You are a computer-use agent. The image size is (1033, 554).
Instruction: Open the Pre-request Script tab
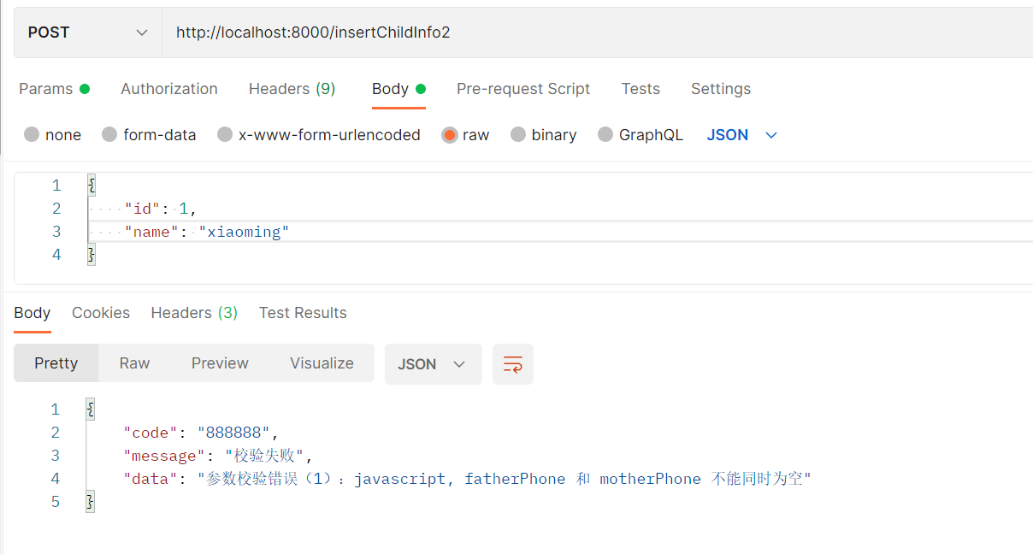(x=523, y=89)
